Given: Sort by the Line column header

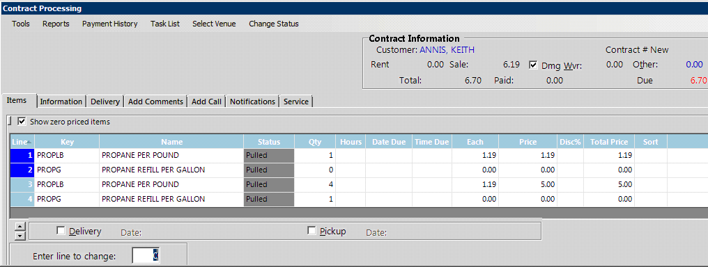Looking at the screenshot, I should click(x=22, y=142).
